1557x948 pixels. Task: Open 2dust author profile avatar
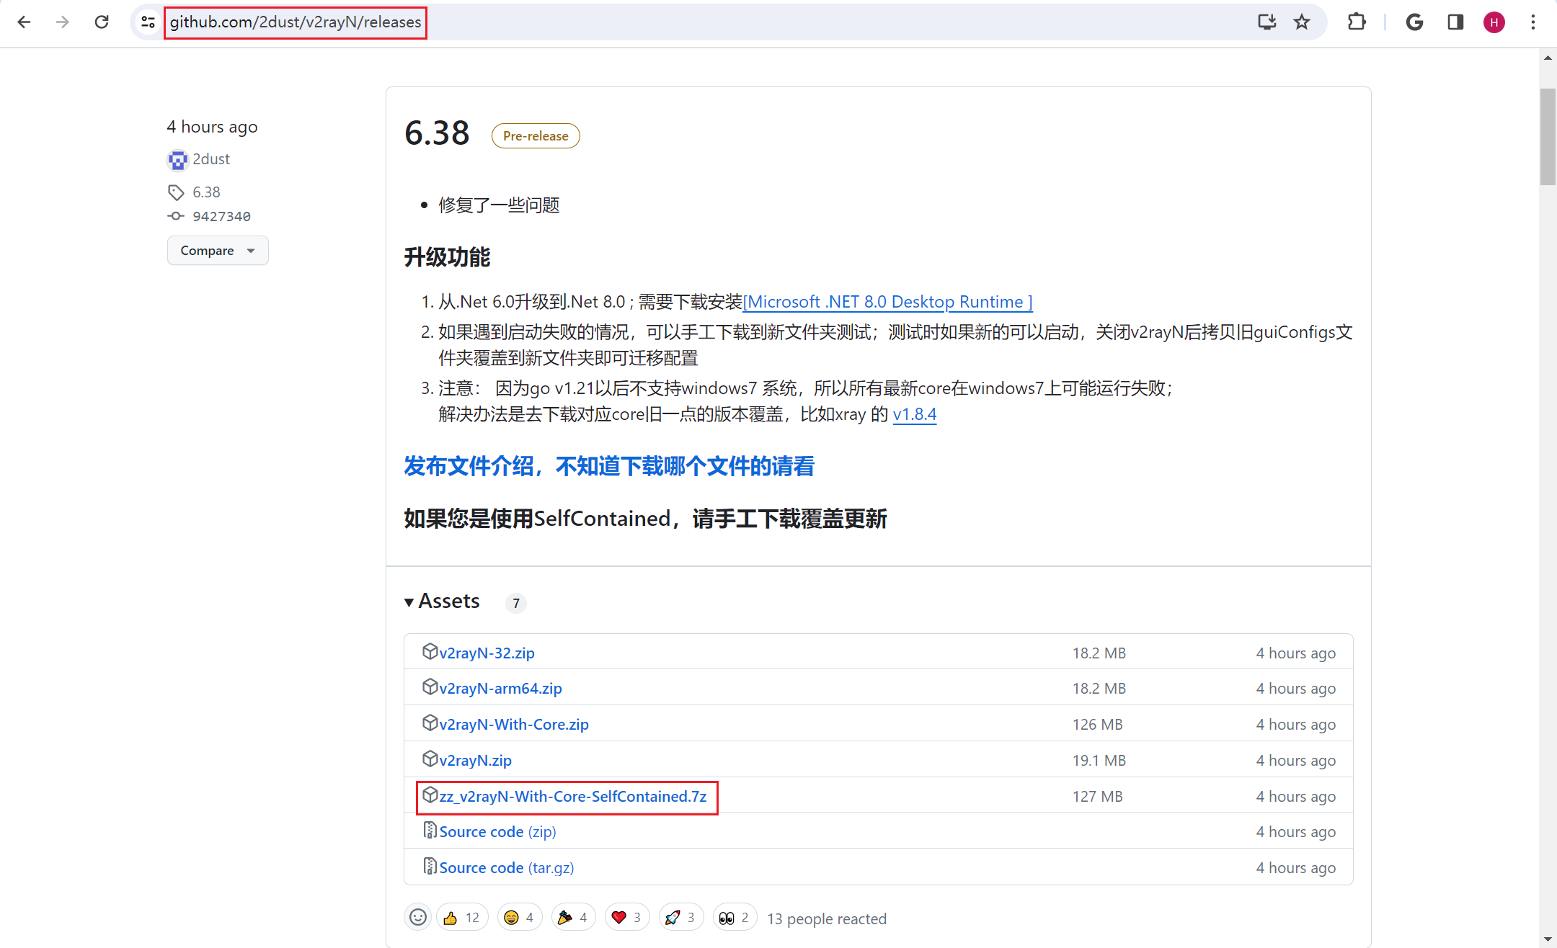(x=177, y=160)
